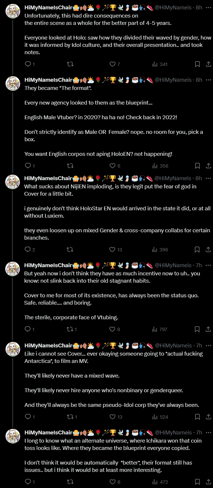The height and width of the screenshot is (488, 213).
Task: Share the "They became *The format*" tweet
Action: [x=208, y=166]
